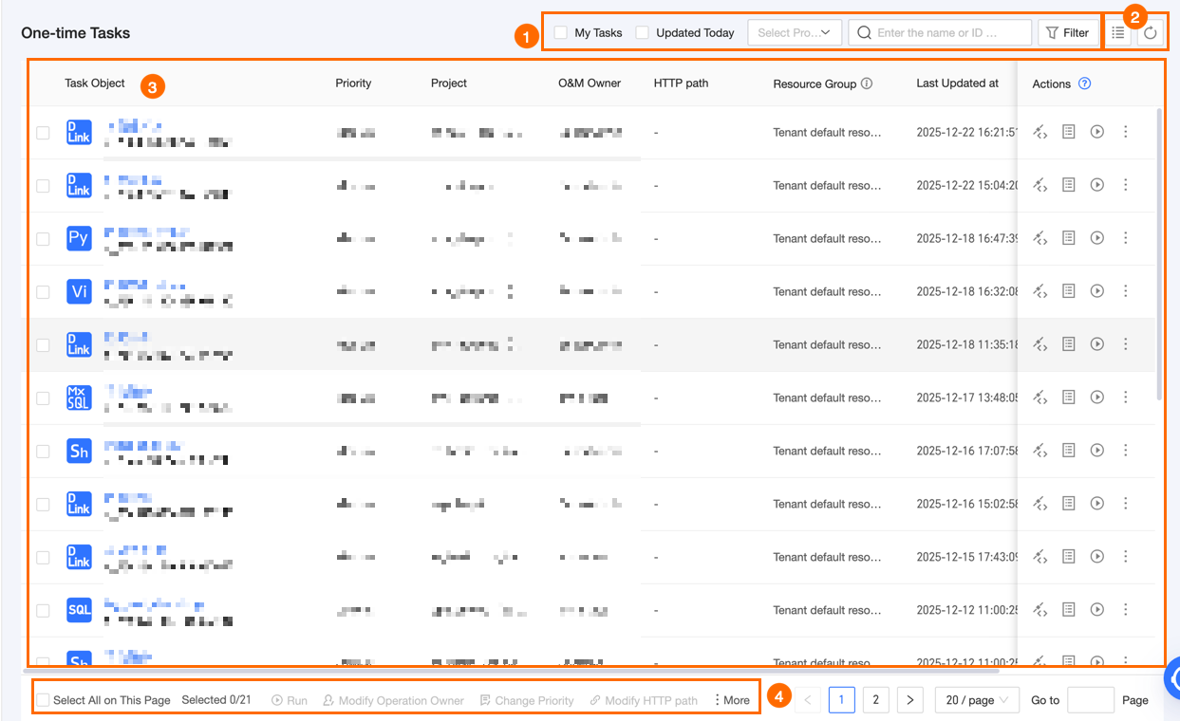The height and width of the screenshot is (721, 1180).
Task: View details list for MxSQL task updated 2025-12-17 13:48
Action: (x=1069, y=397)
